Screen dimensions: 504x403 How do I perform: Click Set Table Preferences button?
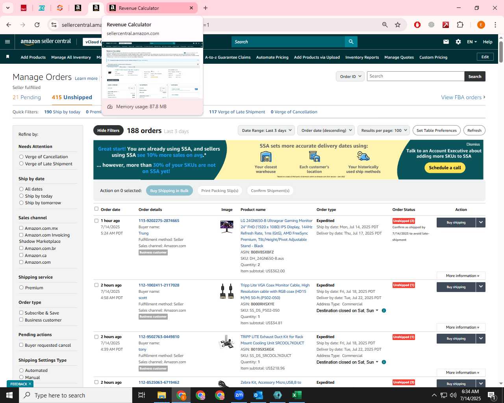coord(437,130)
